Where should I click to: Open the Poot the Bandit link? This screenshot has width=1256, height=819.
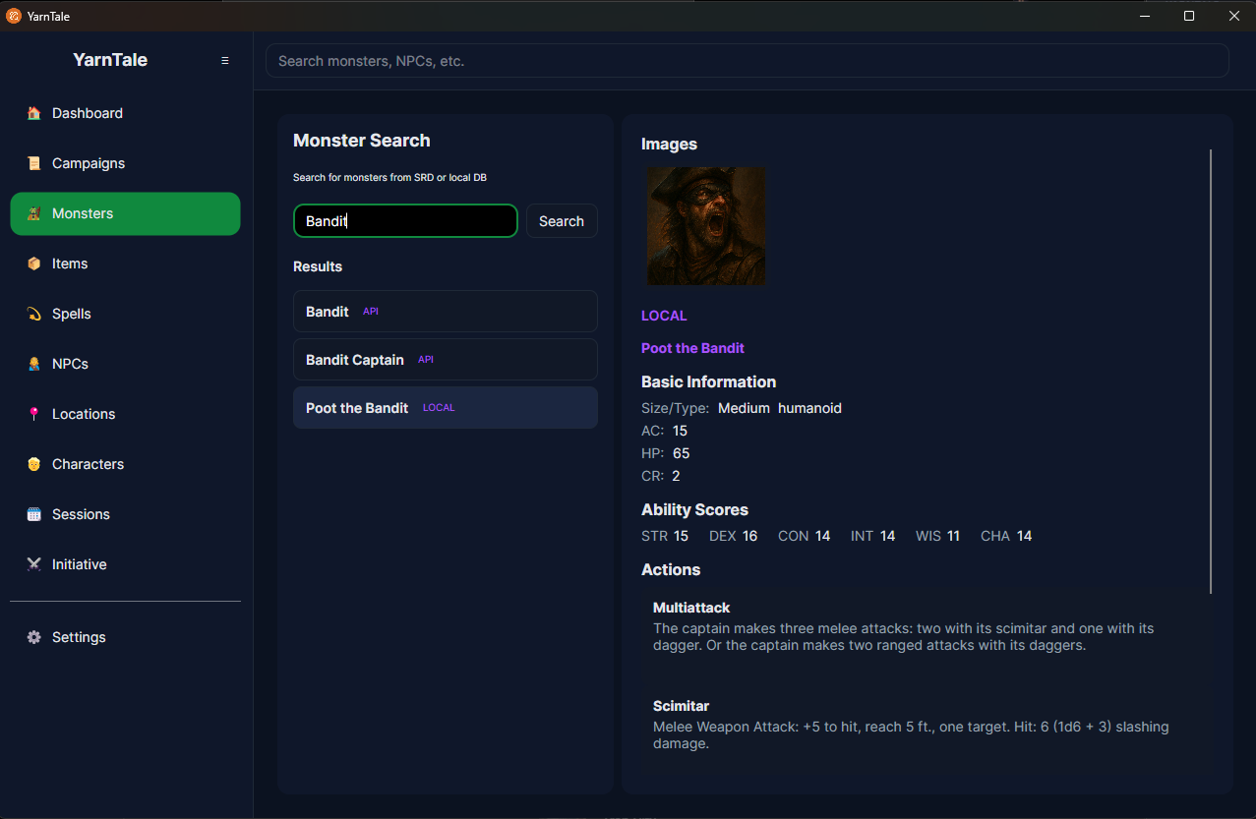coord(692,348)
